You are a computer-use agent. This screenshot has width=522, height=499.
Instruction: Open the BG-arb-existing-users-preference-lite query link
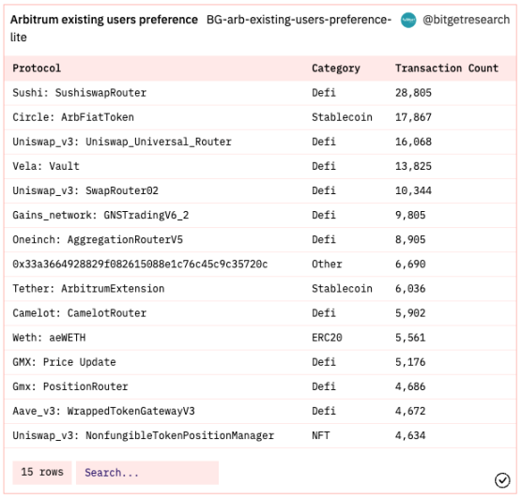point(201,28)
